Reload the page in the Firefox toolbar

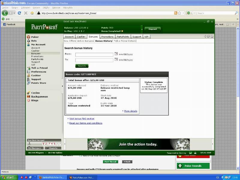pyautogui.click(x=19, y=13)
